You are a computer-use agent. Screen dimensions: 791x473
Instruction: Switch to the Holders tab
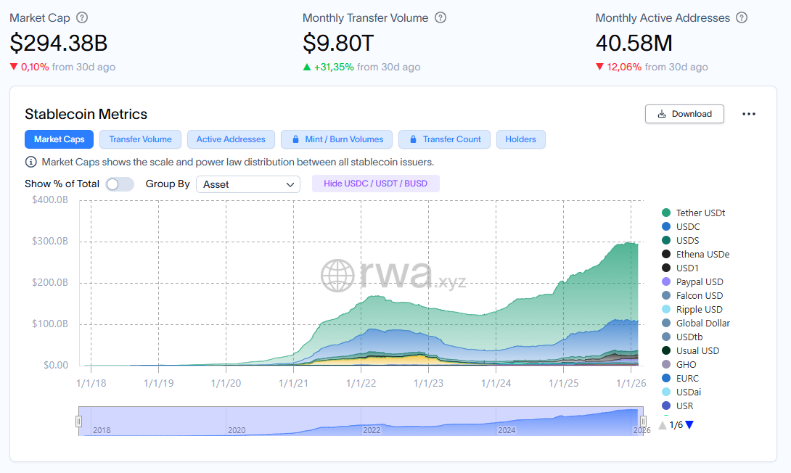[520, 139]
